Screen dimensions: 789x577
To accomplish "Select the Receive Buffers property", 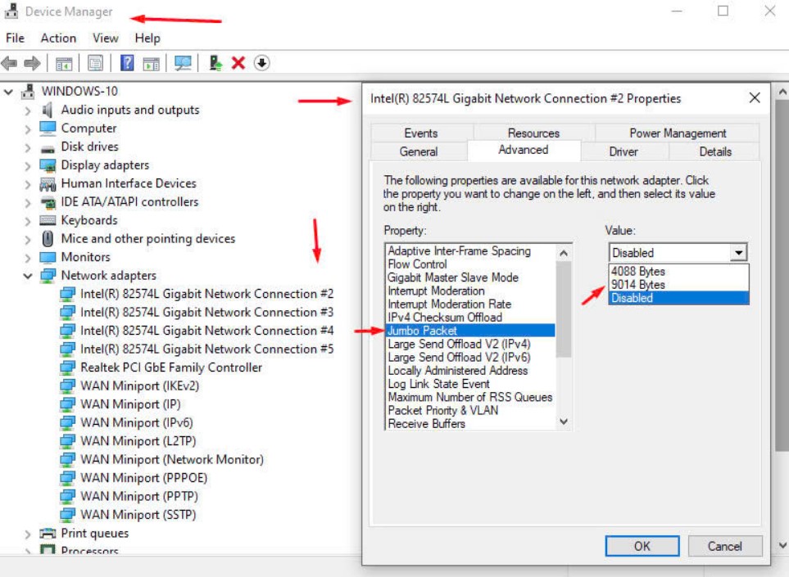I will pos(470,424).
